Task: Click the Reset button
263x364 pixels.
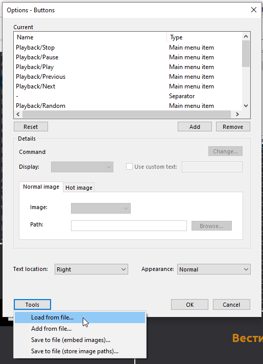Action: (31, 127)
